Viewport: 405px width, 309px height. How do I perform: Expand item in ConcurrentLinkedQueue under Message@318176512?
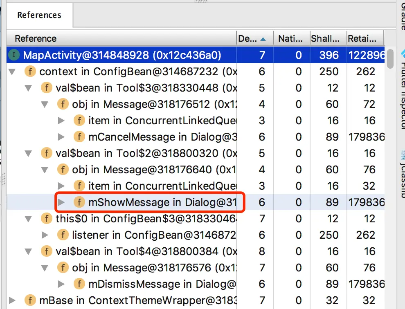coord(61,121)
